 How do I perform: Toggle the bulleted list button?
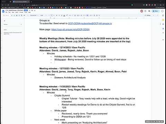point(87,15)
